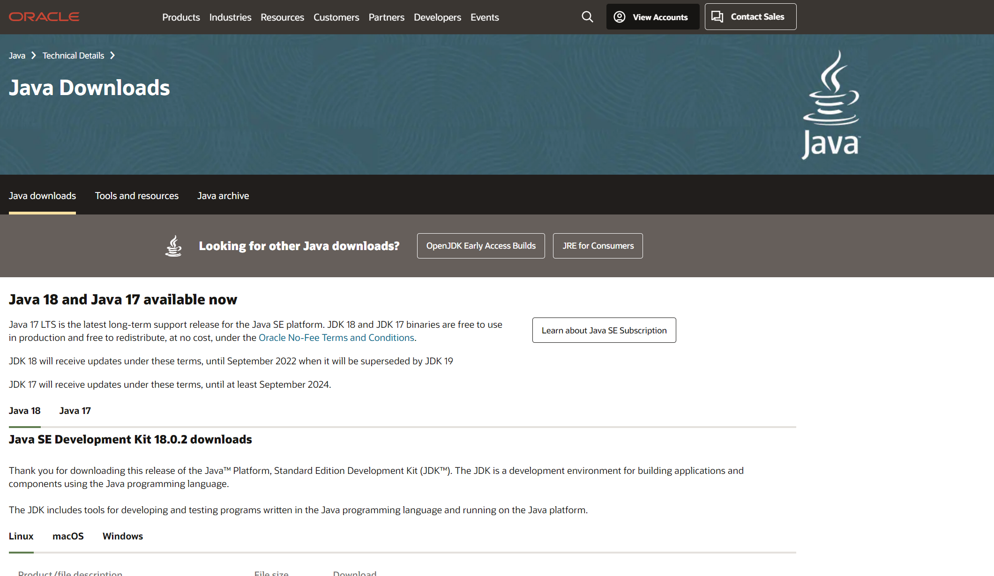Open Tools and resources tab
This screenshot has width=994, height=576.
click(137, 196)
